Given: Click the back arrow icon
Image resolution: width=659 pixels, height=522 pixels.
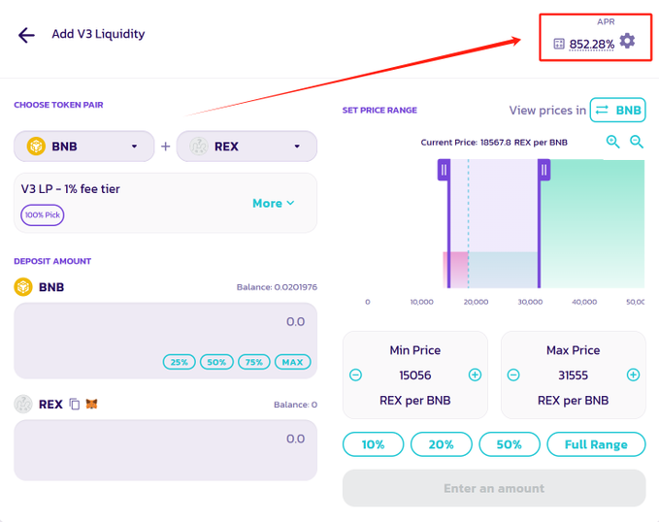Looking at the screenshot, I should [x=26, y=35].
